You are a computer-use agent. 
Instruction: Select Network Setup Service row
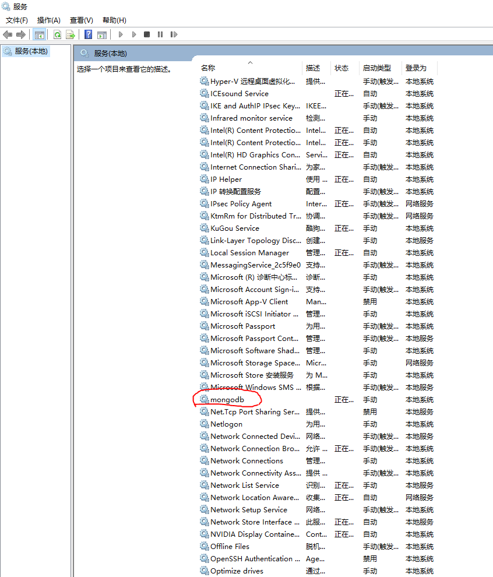click(x=316, y=509)
